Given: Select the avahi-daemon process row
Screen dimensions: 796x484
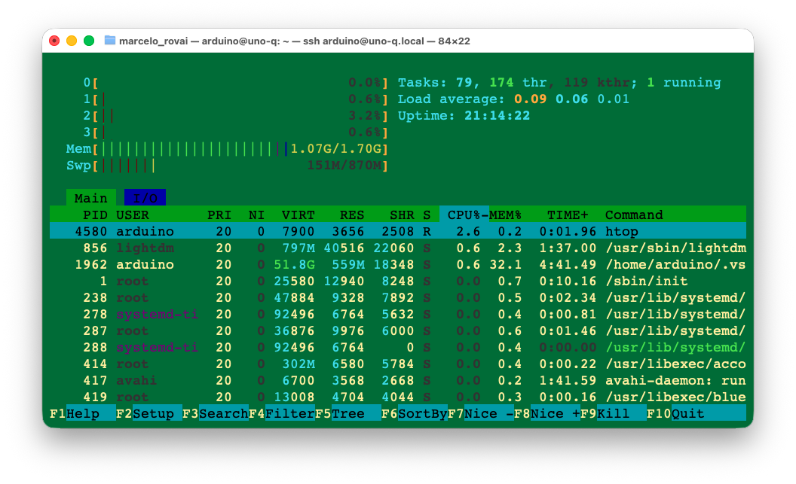Looking at the screenshot, I should coord(398,380).
